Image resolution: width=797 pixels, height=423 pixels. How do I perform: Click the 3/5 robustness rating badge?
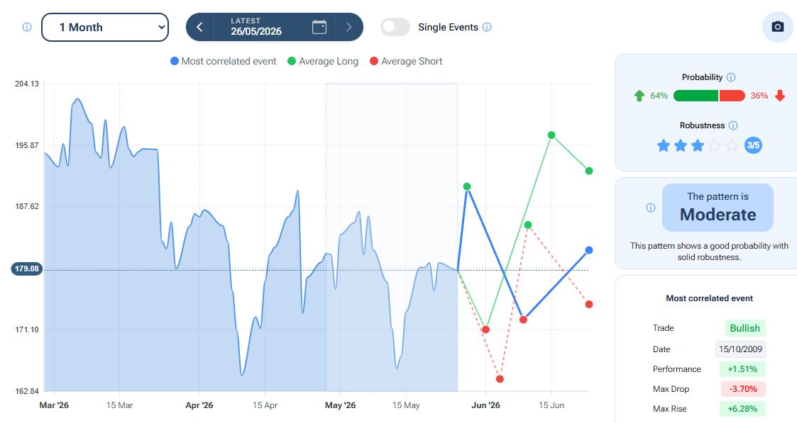[753, 145]
